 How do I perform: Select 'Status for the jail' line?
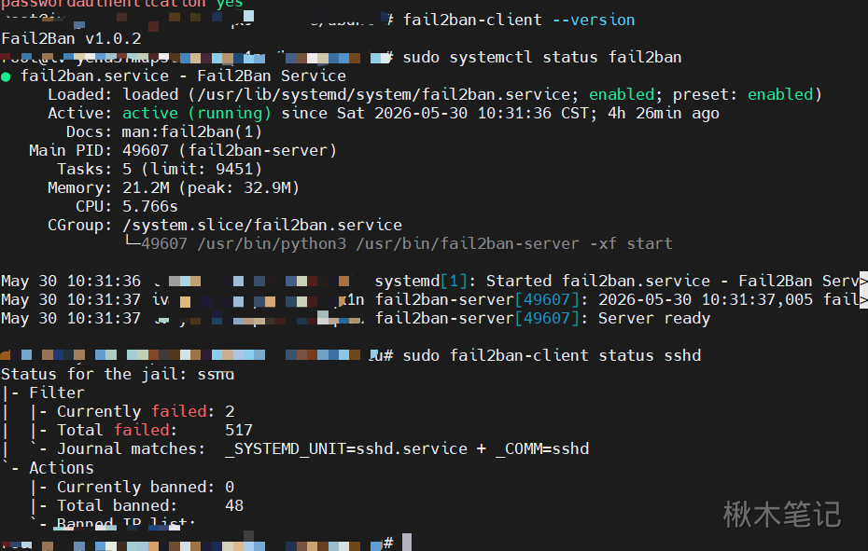click(x=118, y=375)
